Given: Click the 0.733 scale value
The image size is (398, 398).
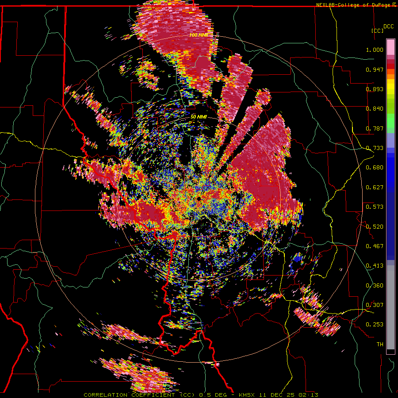Looking at the screenshot, I should (x=375, y=148).
